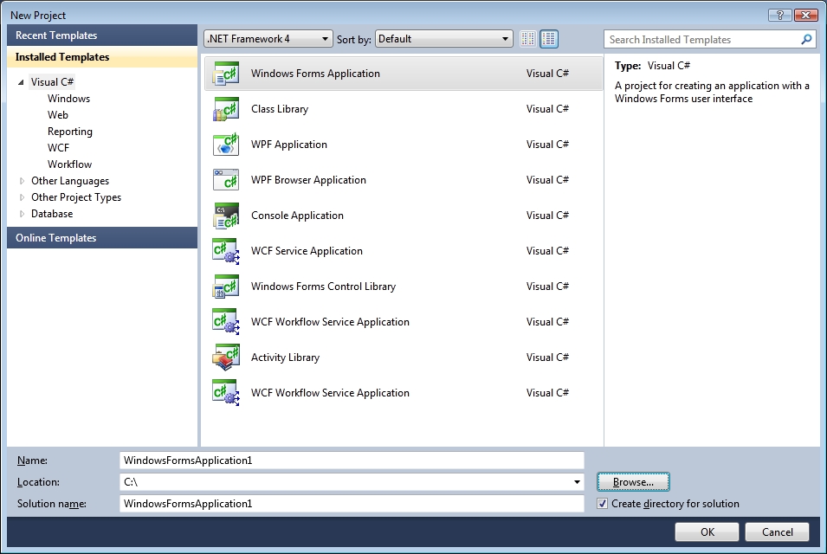Click the WPF Browser Application icon

(x=226, y=180)
